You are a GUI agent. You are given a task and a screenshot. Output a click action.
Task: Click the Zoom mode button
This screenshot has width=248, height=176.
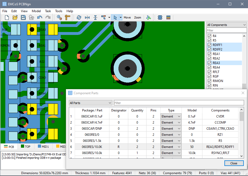tap(138, 17)
